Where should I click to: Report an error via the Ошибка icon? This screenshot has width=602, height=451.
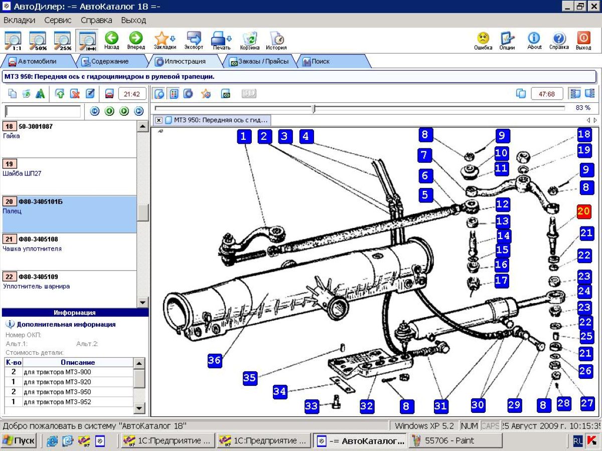483,41
